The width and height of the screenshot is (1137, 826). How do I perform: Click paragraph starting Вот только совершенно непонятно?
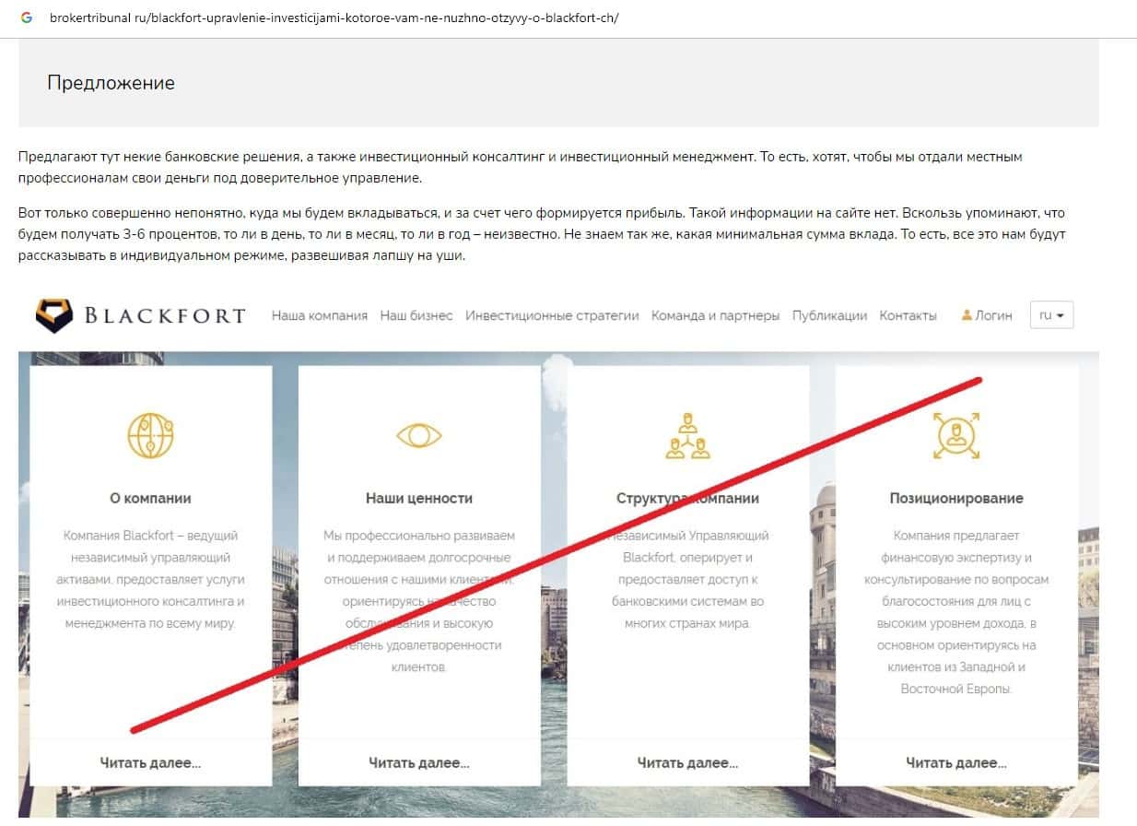(x=542, y=234)
